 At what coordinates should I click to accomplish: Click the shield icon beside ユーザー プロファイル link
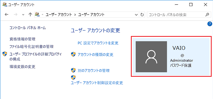5,54
